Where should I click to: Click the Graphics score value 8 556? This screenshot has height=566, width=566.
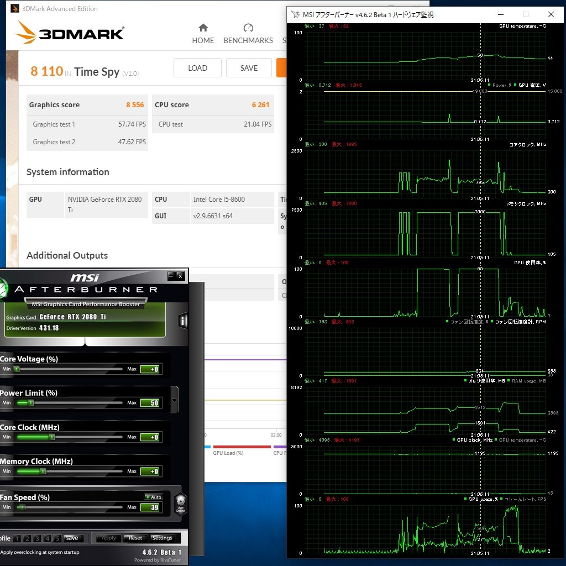point(135,104)
